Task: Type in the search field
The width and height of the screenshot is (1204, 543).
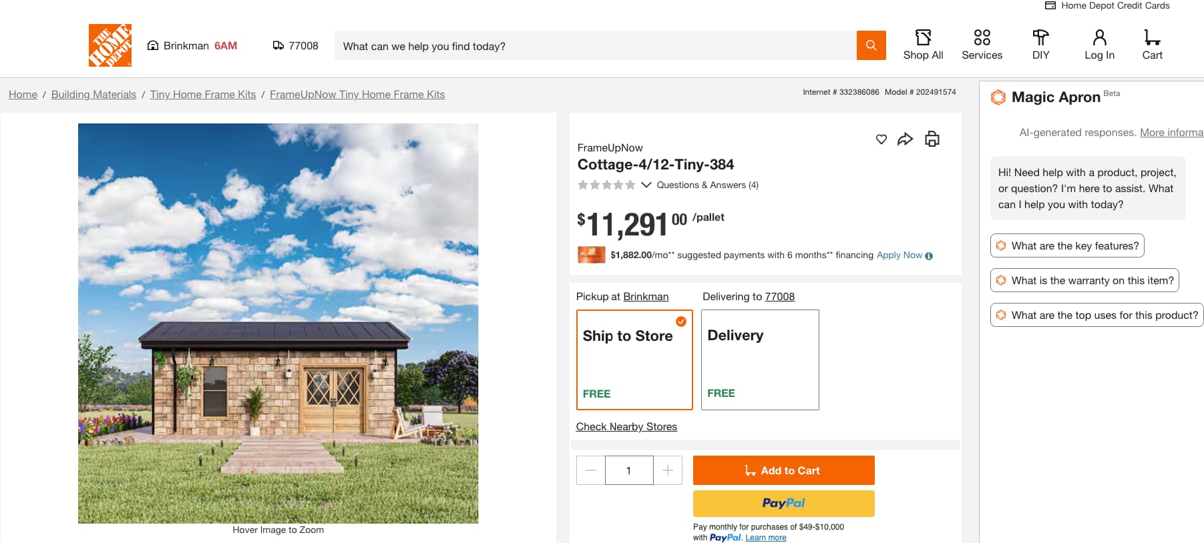Action: (x=594, y=46)
